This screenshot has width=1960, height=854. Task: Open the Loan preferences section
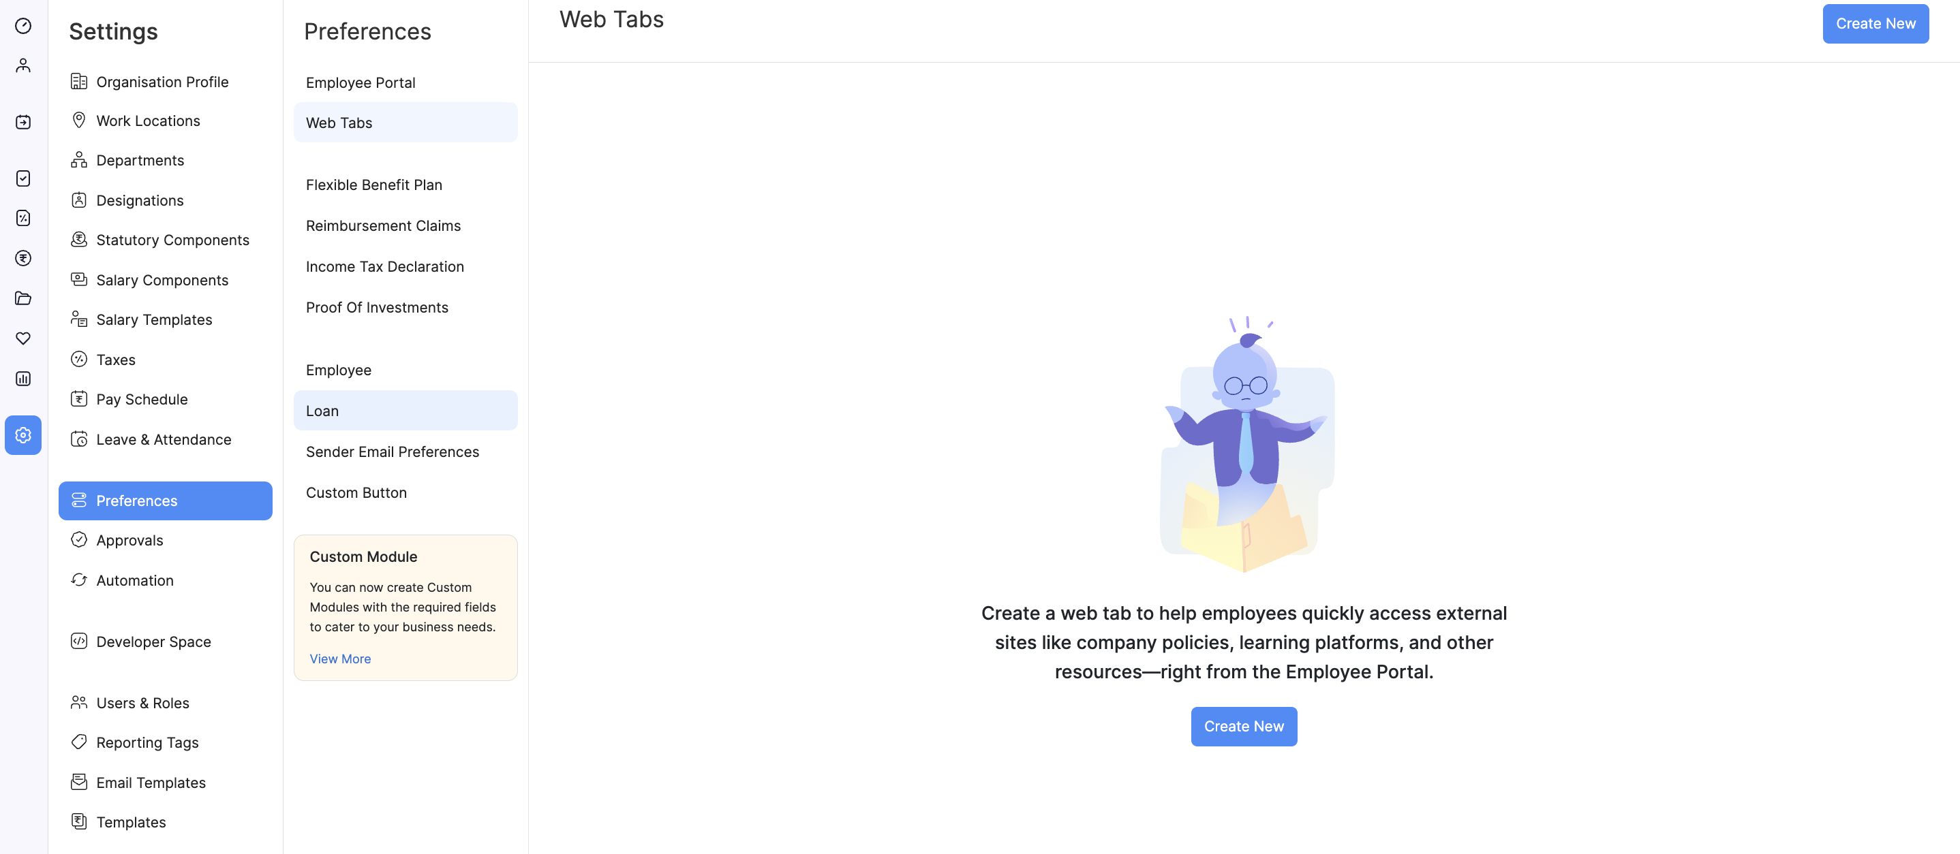point(322,410)
